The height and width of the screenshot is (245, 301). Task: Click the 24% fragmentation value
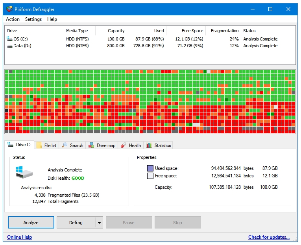(234, 39)
